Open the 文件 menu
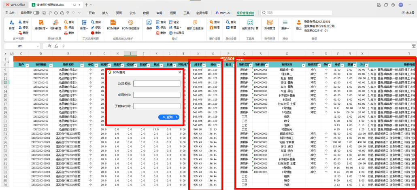Viewport: 417px width, 190px height. point(10,13)
